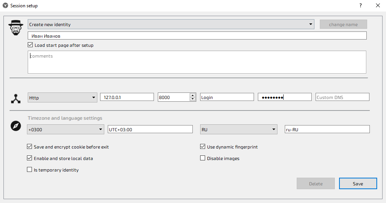
Task: Click the app icon in title bar
Action: pos(5,6)
